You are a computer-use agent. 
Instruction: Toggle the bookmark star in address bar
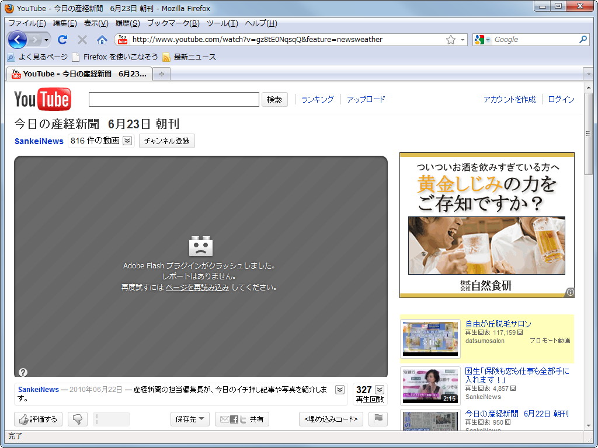[451, 39]
